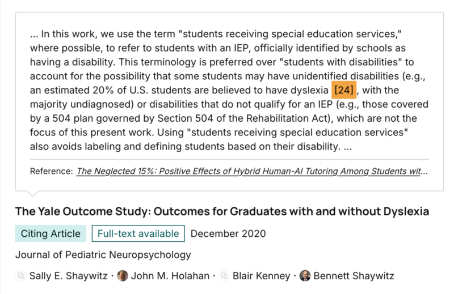The width and height of the screenshot is (454, 294).
Task: Open Blair Kenney author profile
Action: [x=262, y=276]
